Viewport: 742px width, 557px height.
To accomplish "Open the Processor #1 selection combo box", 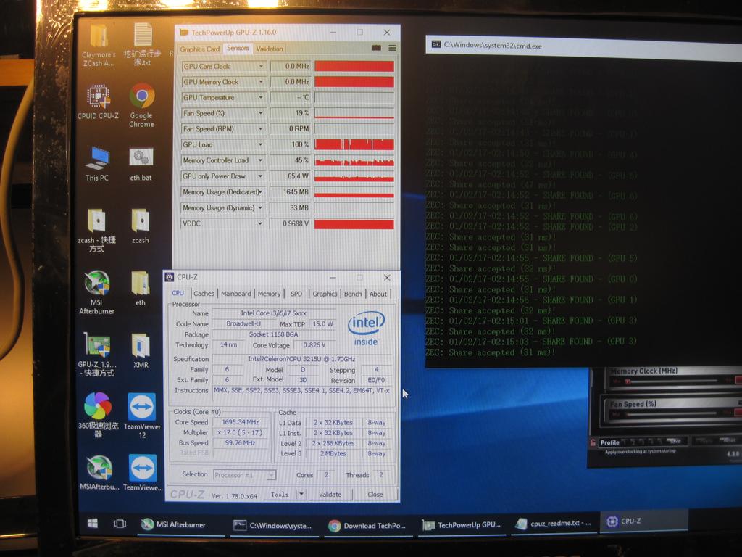I will click(x=245, y=475).
